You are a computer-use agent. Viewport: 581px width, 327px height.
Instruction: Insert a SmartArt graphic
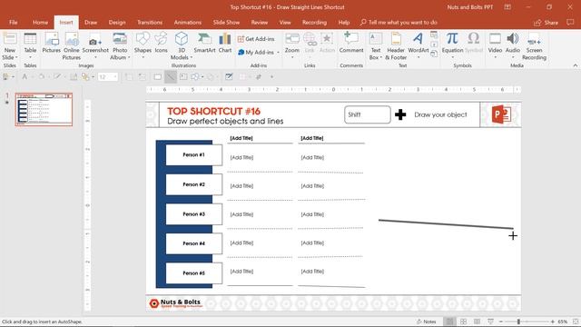pos(204,43)
